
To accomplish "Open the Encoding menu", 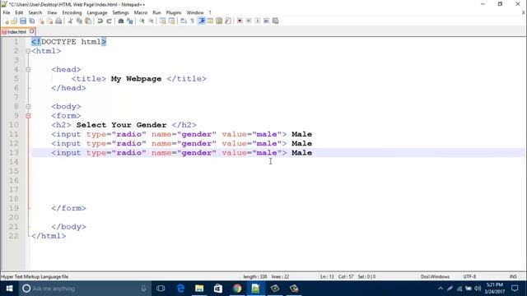I will tap(72, 12).
